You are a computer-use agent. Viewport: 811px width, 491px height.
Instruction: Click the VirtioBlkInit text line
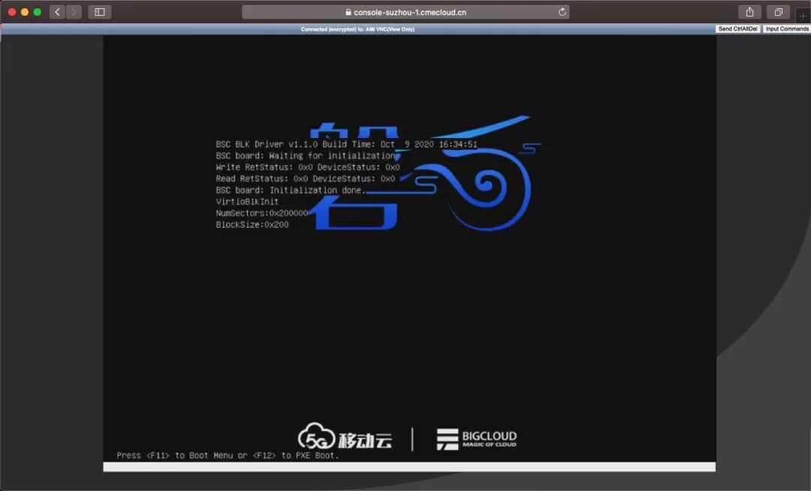[247, 202]
